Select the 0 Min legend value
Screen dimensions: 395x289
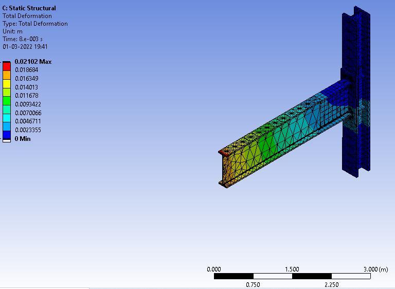click(23, 139)
